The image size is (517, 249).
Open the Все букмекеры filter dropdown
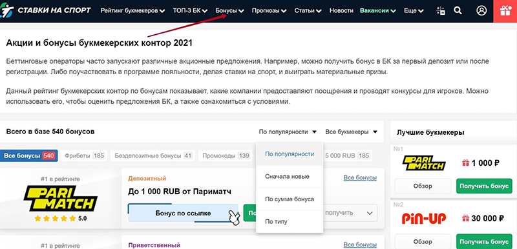pyautogui.click(x=351, y=132)
